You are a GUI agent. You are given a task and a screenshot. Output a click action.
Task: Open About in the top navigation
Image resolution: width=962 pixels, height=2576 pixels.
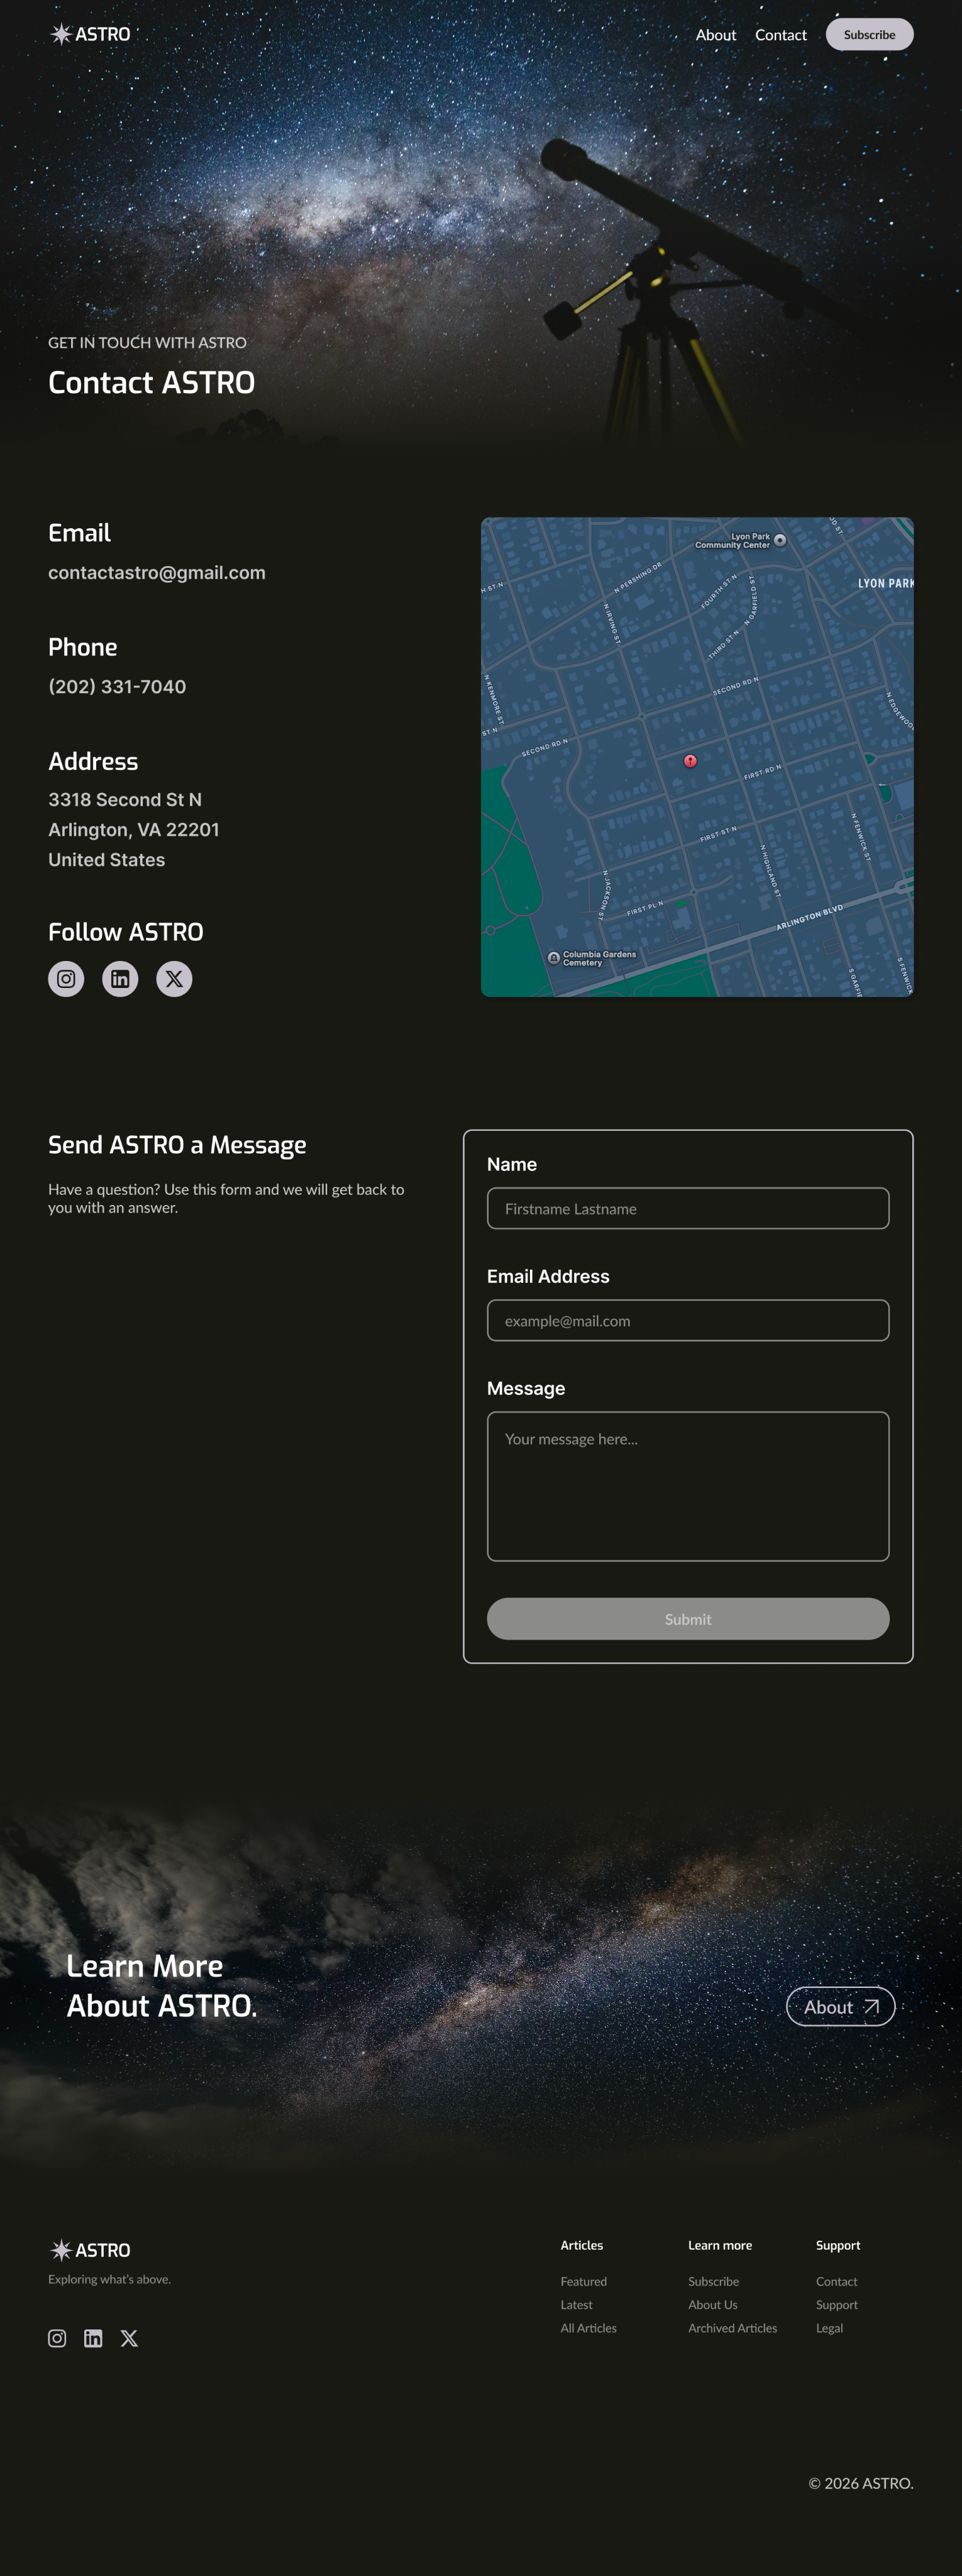[x=716, y=35]
